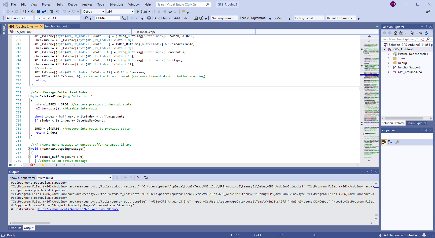The height and width of the screenshot is (238, 435).
Task: Click the split editor handle above the scrollbar
Action: pyautogui.click(x=369, y=37)
